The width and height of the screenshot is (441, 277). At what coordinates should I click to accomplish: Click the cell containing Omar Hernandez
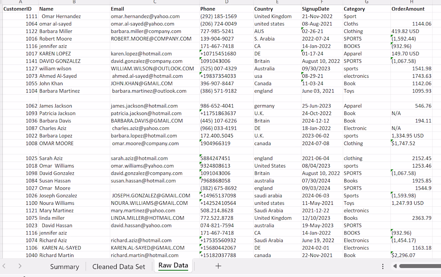tap(74, 16)
